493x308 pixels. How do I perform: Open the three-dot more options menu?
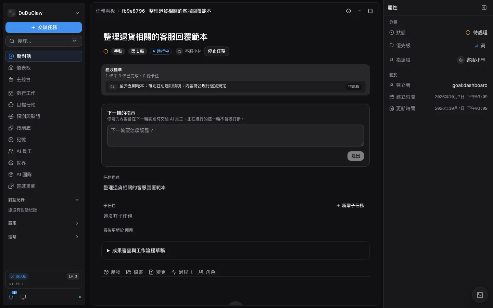[359, 11]
